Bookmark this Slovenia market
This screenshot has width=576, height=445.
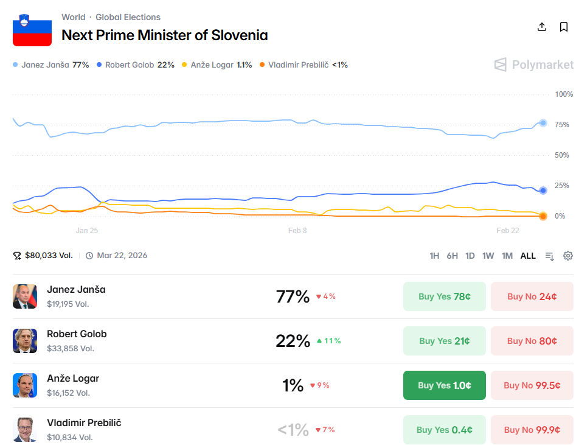tap(563, 27)
